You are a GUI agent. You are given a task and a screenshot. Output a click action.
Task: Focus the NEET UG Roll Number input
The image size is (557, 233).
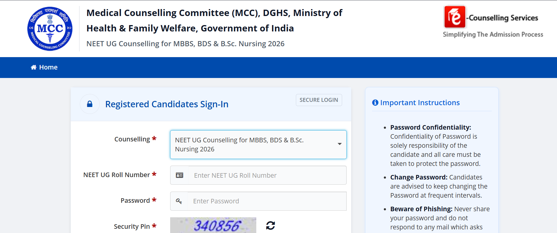(267, 175)
